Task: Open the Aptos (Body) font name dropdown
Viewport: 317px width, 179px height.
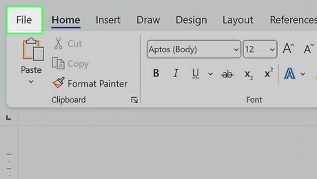Action: pyautogui.click(x=237, y=50)
